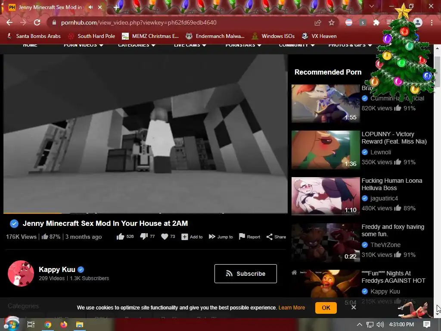Expand the CATEGORIES nav dropdown
This screenshot has width=441, height=331.
tap(137, 45)
